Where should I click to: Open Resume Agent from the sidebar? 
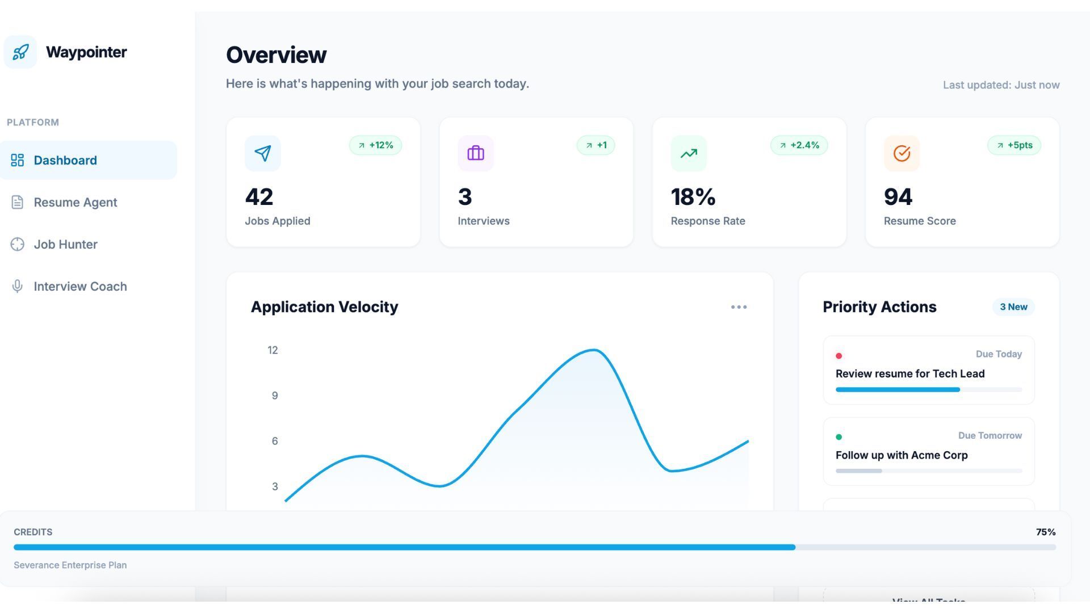[x=75, y=203]
